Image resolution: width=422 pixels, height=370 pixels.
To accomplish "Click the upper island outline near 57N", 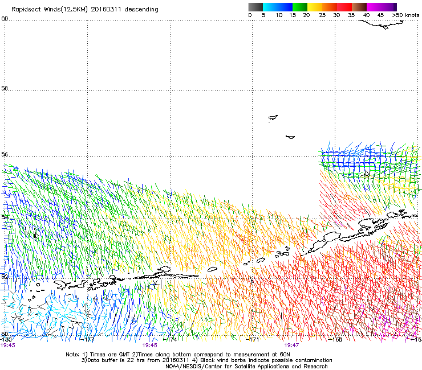I will (273, 118).
